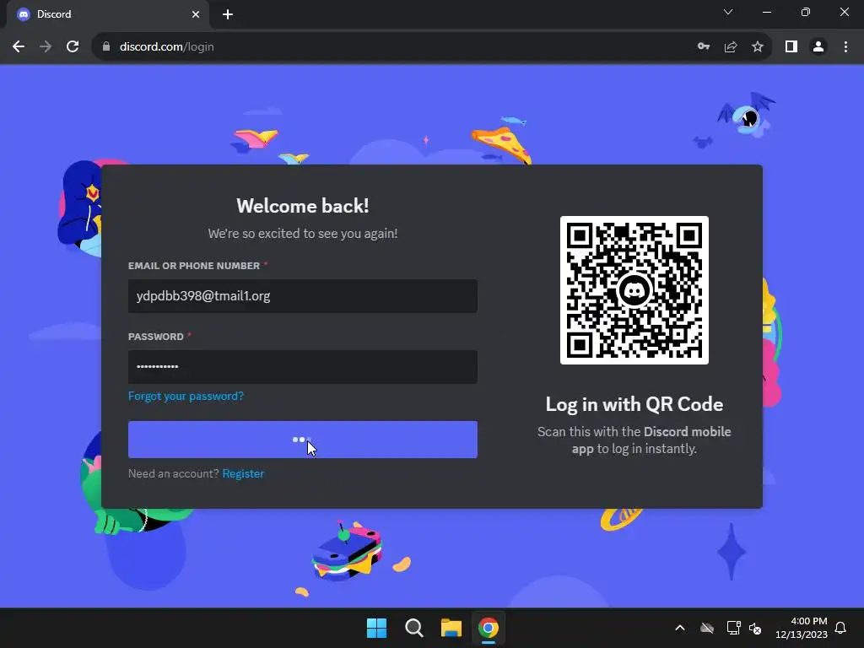
Task: Restore down the Chrome window
Action: (806, 12)
